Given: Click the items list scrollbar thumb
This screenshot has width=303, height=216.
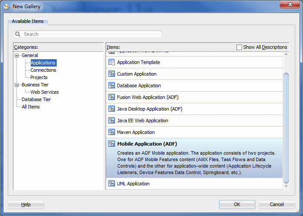Looking at the screenshot, I should (x=286, y=128).
